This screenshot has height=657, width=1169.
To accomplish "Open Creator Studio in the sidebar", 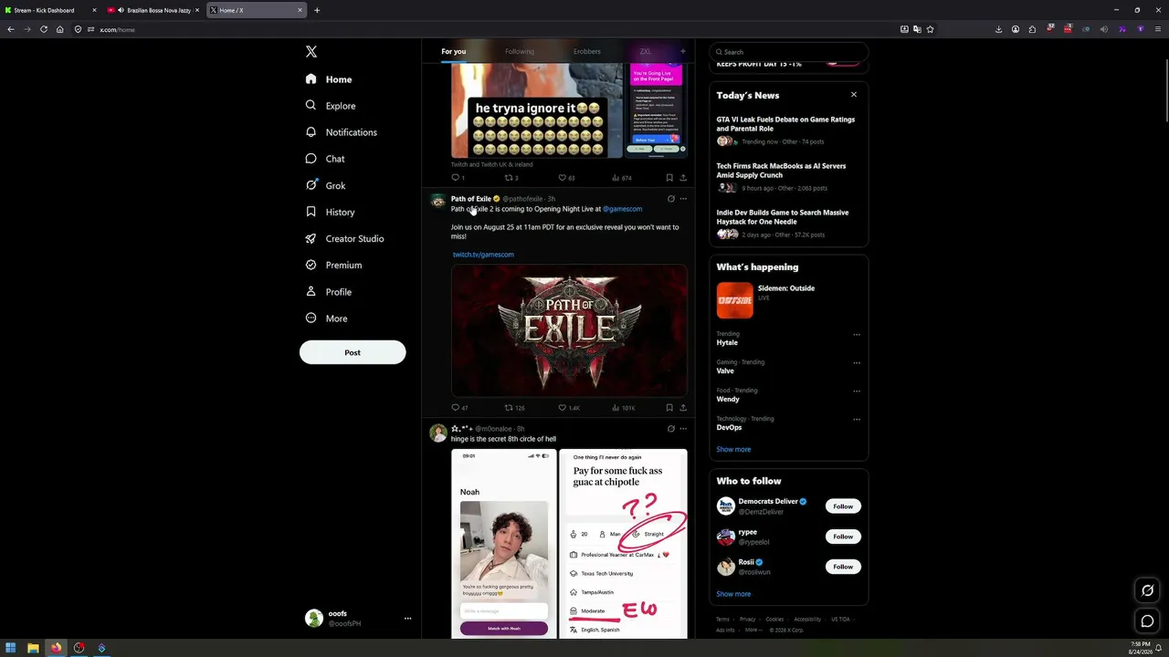I will tap(344, 238).
